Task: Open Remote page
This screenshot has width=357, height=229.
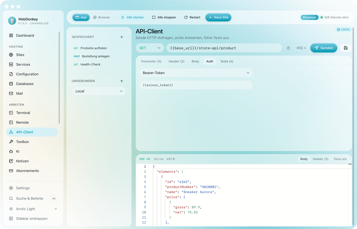Action: [32, 122]
